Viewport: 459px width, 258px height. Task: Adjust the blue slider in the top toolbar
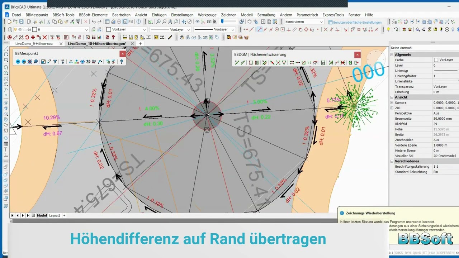point(222,21)
